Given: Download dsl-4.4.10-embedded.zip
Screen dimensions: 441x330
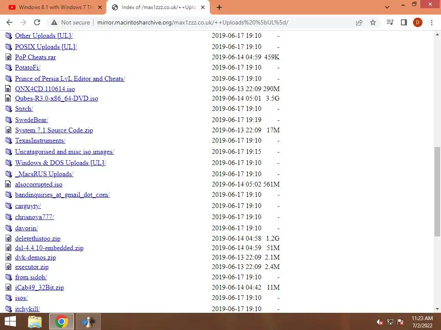Looking at the screenshot, I should click(x=49, y=248).
